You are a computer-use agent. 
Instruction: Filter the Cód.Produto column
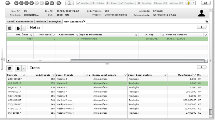53,75
